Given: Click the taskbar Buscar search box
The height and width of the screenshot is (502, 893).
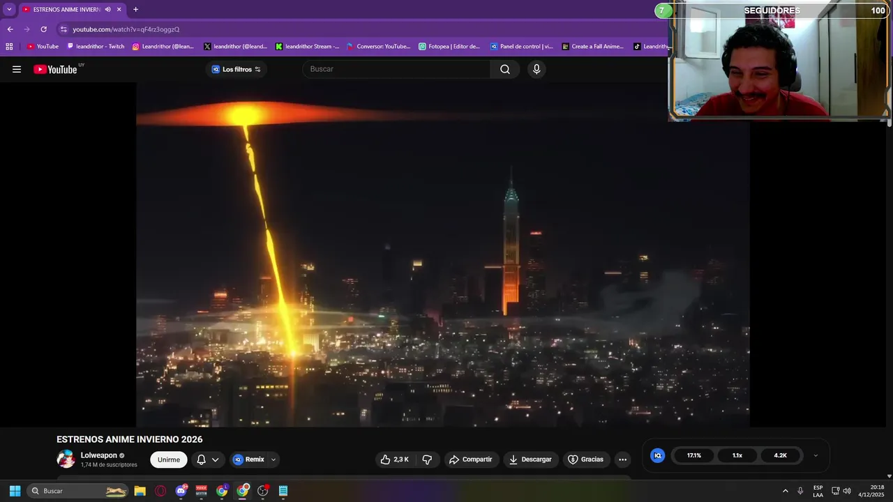Looking at the screenshot, I should pos(78,491).
